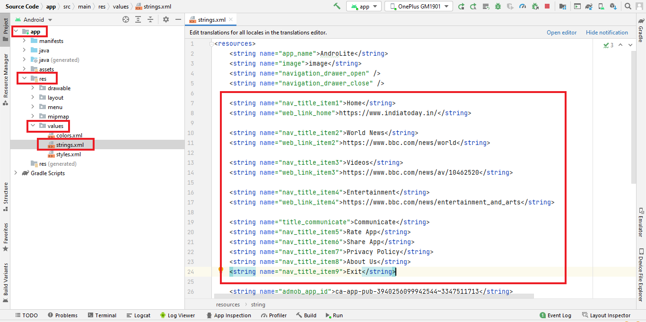Open the app run configuration dropdown
Screen dimensions: 646x322
364,6
